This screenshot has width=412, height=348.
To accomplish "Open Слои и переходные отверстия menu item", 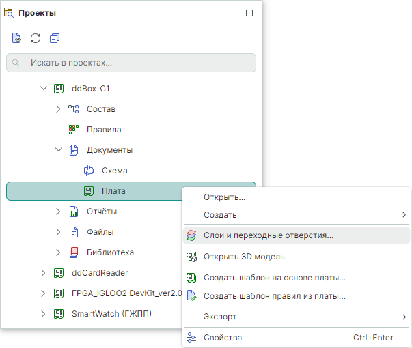I will click(x=269, y=235).
